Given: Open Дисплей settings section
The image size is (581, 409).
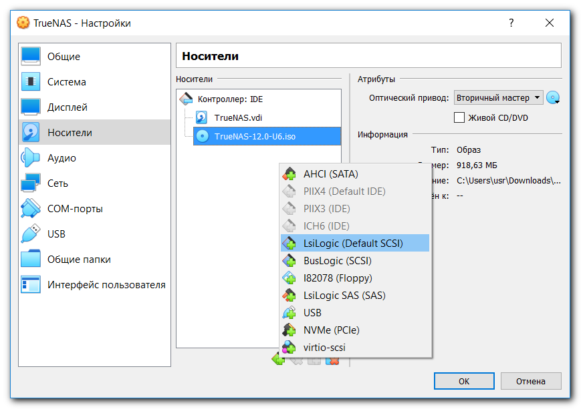Looking at the screenshot, I should click(67, 107).
